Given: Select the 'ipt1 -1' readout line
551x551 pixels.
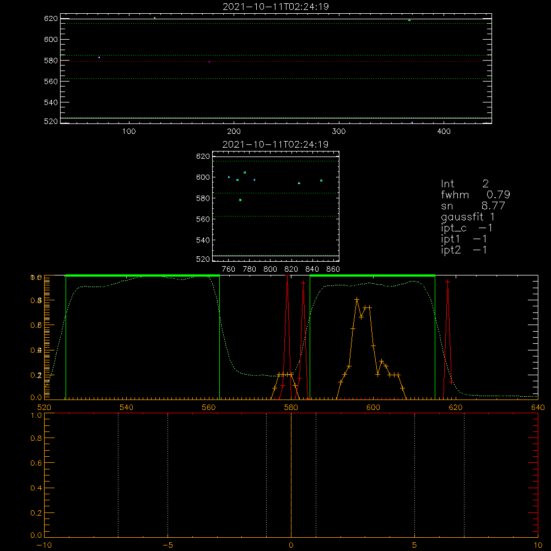Looking at the screenshot, I should tap(464, 239).
